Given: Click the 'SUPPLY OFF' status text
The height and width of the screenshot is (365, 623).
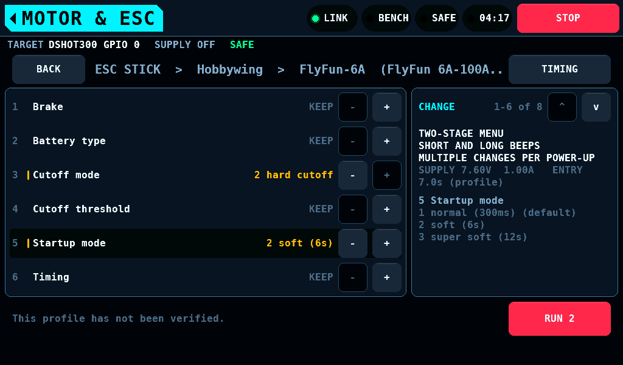Looking at the screenshot, I should click(x=185, y=44).
